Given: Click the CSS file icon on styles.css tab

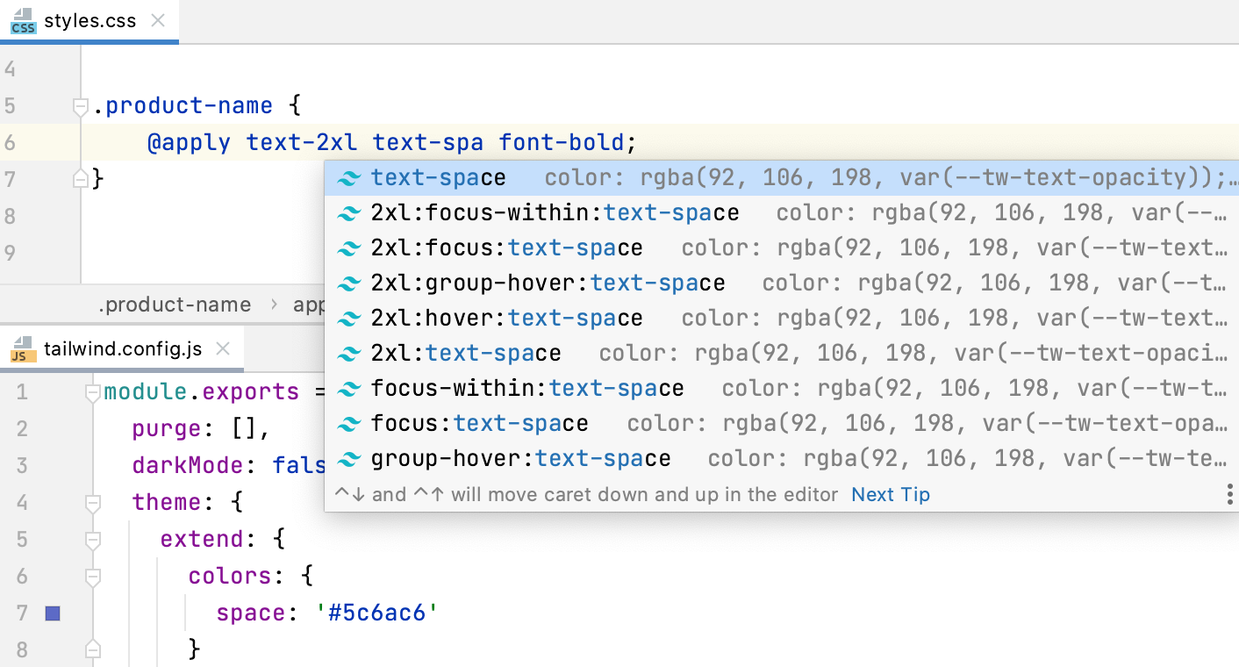Looking at the screenshot, I should point(23,18).
